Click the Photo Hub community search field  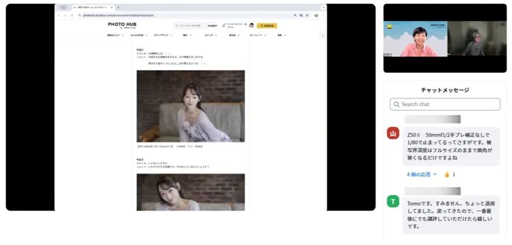click(x=190, y=25)
